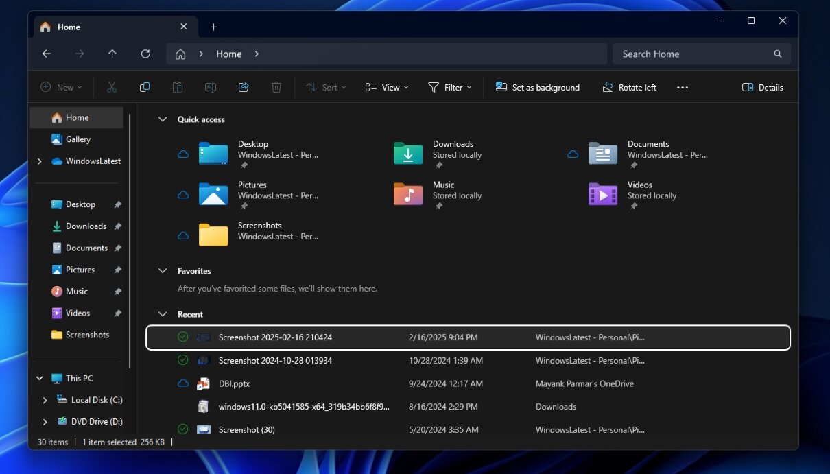830x474 pixels.
Task: Expand Local Disk (C:) in sidebar
Action: coord(45,400)
